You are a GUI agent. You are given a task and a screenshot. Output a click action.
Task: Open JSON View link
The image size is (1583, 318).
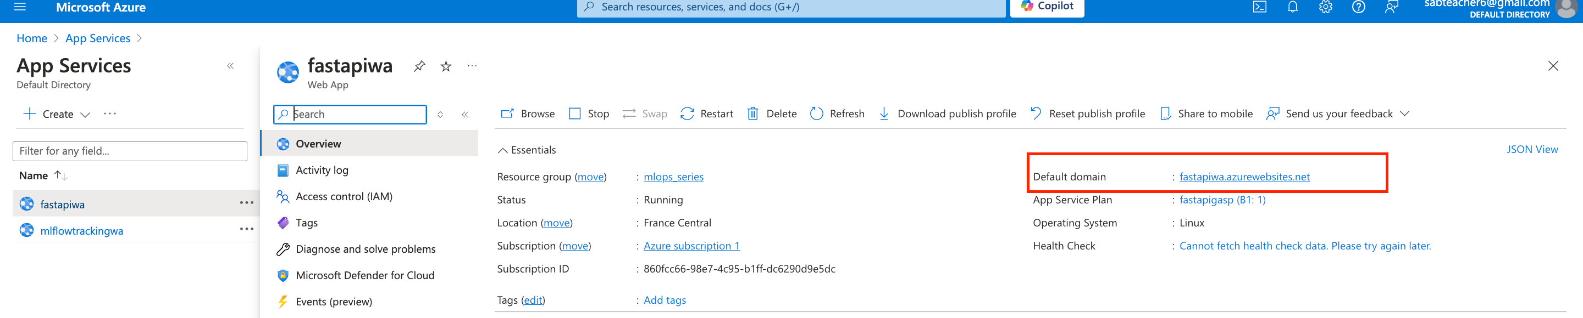tap(1531, 150)
